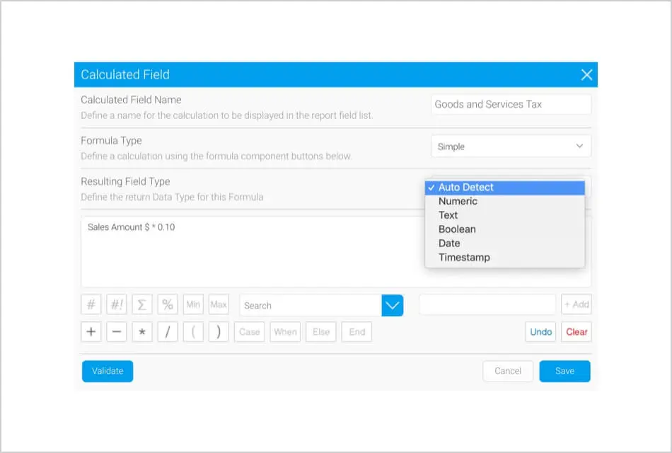
Task: Click the Validate button
Action: pyautogui.click(x=108, y=371)
